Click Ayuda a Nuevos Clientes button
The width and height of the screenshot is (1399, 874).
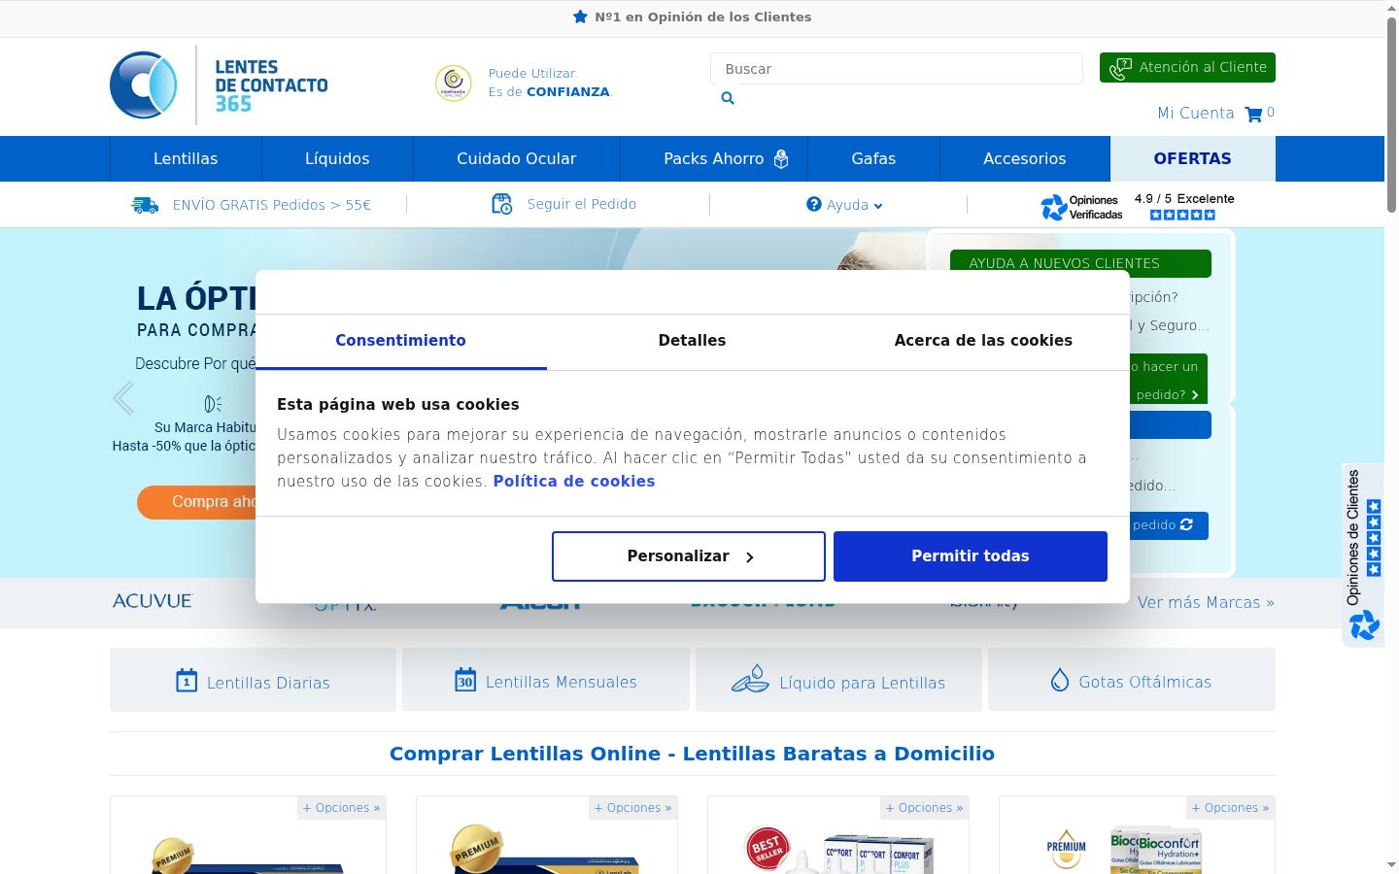click(x=1080, y=263)
